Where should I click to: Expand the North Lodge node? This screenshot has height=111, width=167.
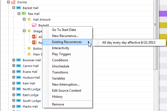(x=14, y=89)
